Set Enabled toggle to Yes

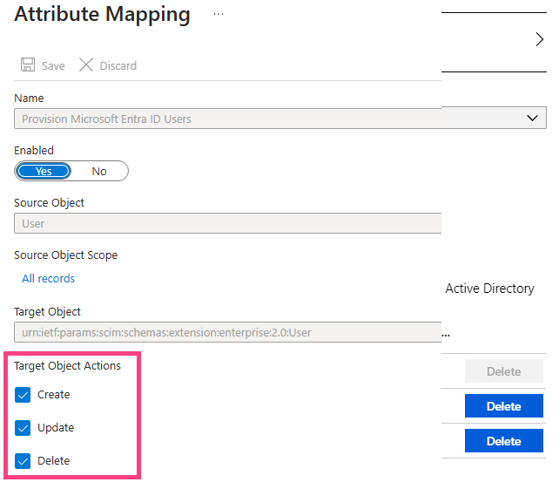pyautogui.click(x=44, y=172)
